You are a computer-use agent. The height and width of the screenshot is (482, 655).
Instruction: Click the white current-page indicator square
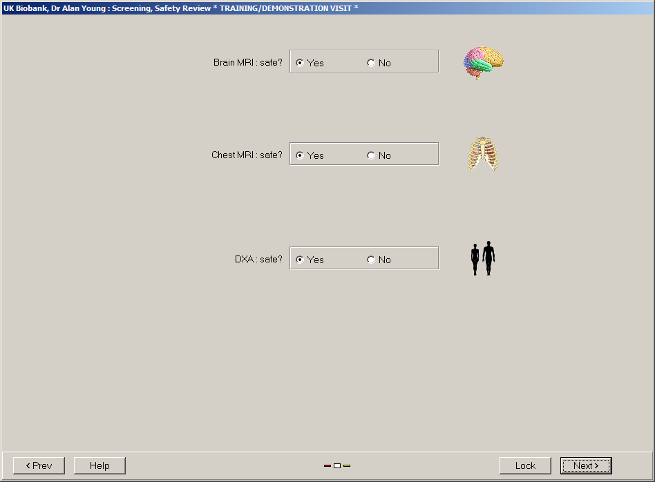click(337, 466)
